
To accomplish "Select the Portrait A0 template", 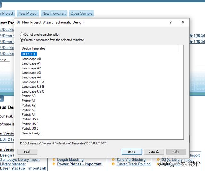I will pyautogui.click(x=29, y=96).
